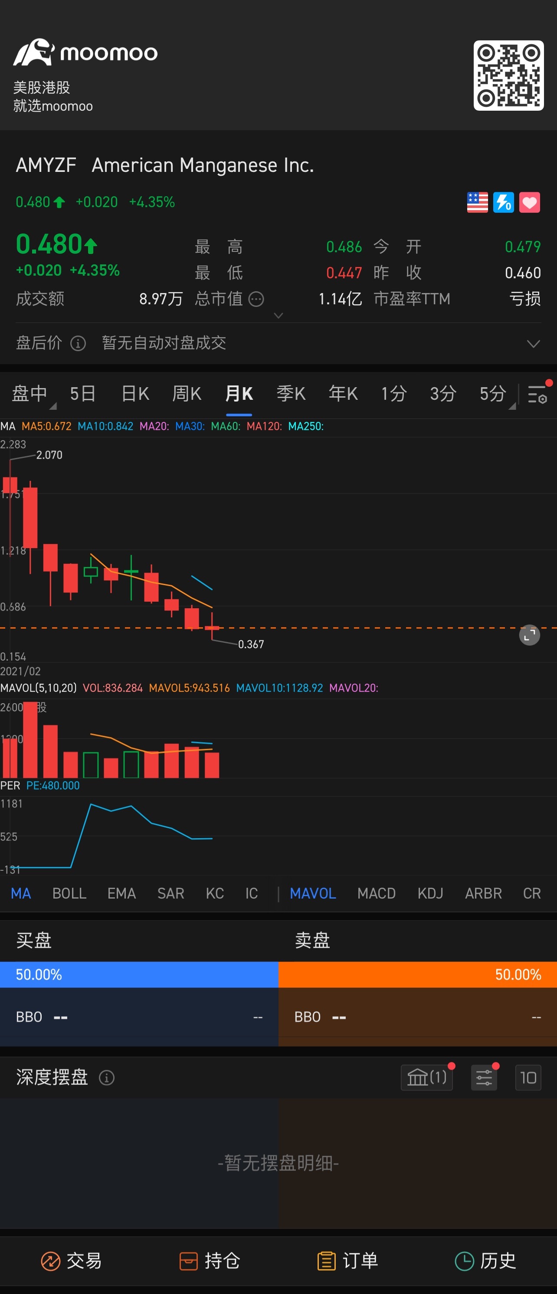Screen dimensions: 557x1294
Task: Select the IC main indicator
Action: tap(252, 893)
